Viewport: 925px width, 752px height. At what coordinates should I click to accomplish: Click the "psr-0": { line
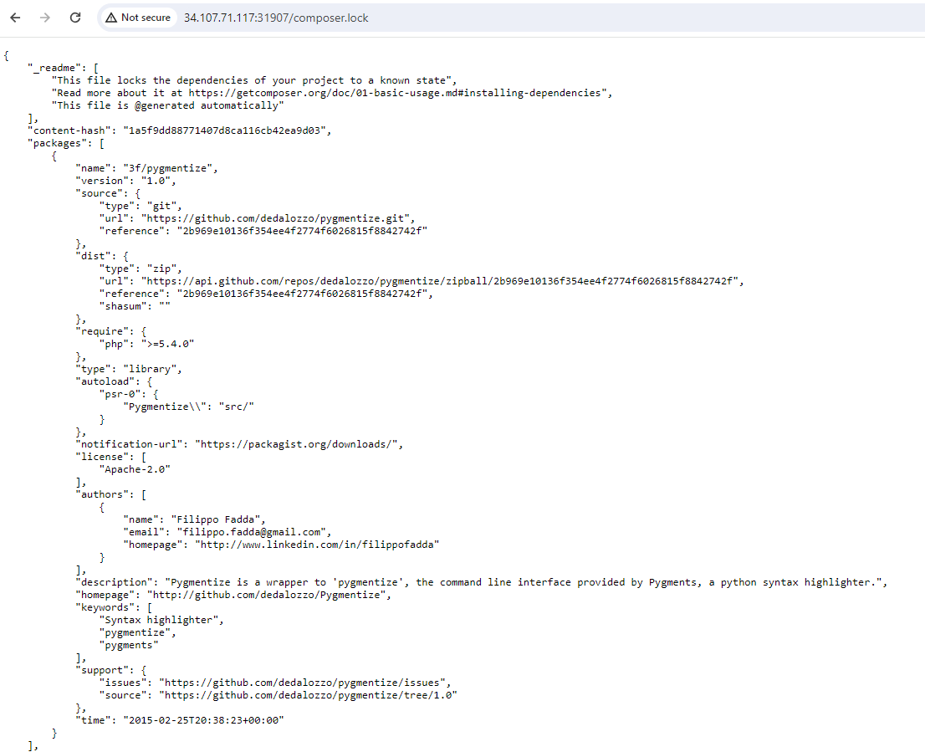pos(129,394)
